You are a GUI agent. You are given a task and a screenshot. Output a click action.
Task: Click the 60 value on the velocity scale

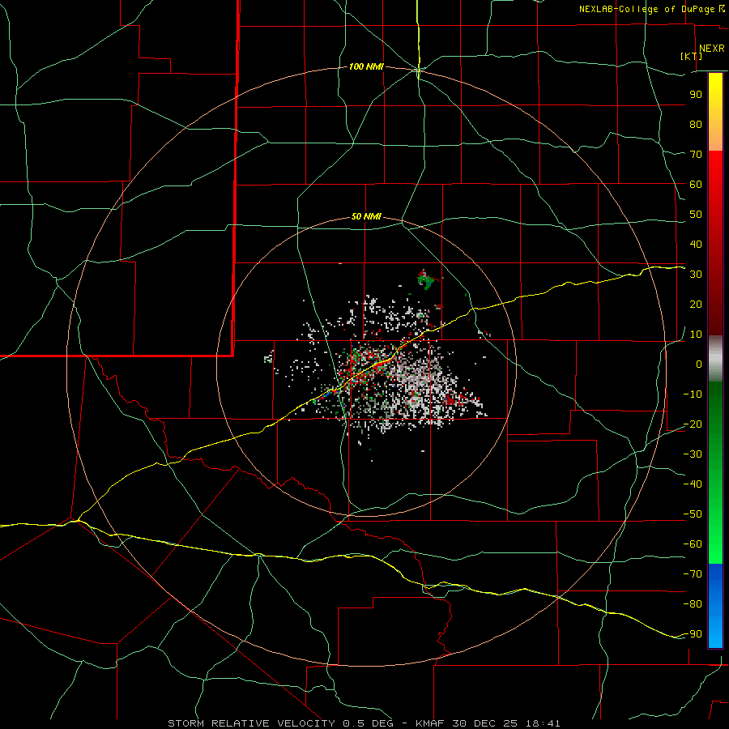pos(696,184)
